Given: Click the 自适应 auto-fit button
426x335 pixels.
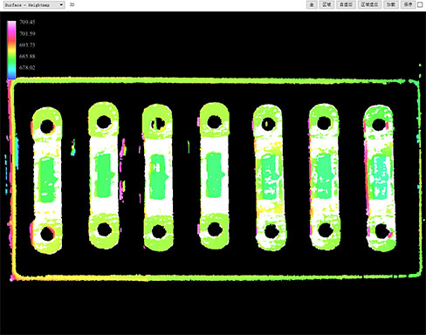Looking at the screenshot, I should (x=346, y=4).
